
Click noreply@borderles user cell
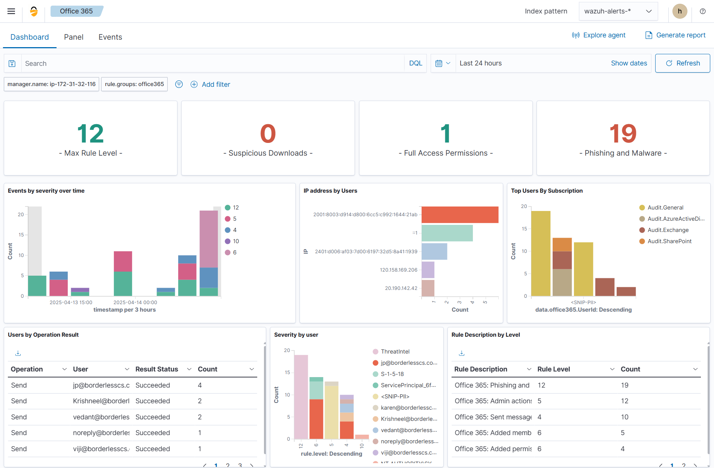101,433
